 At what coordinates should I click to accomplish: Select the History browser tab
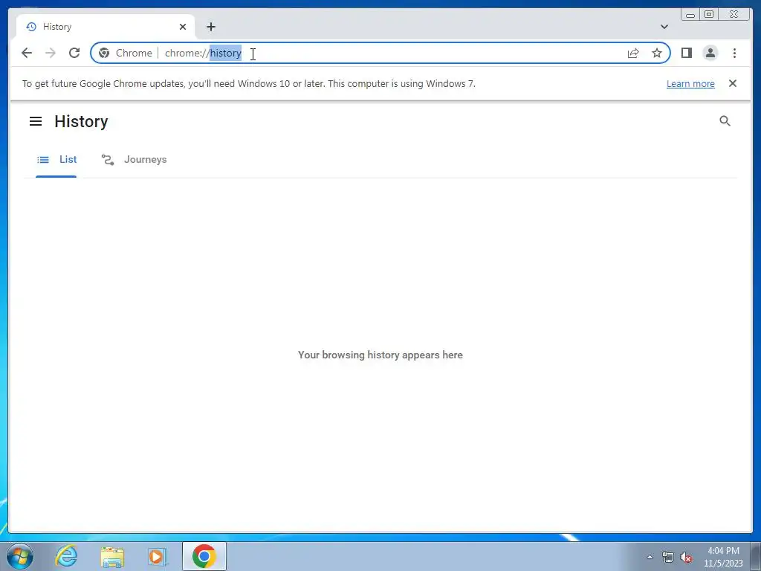pos(106,27)
